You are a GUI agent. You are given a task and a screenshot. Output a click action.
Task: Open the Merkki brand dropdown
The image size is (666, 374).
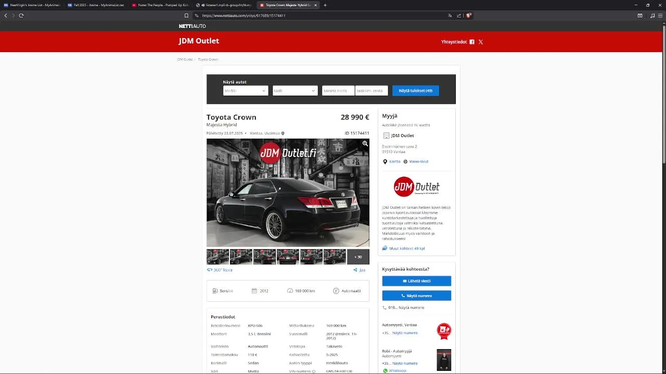coord(246,91)
